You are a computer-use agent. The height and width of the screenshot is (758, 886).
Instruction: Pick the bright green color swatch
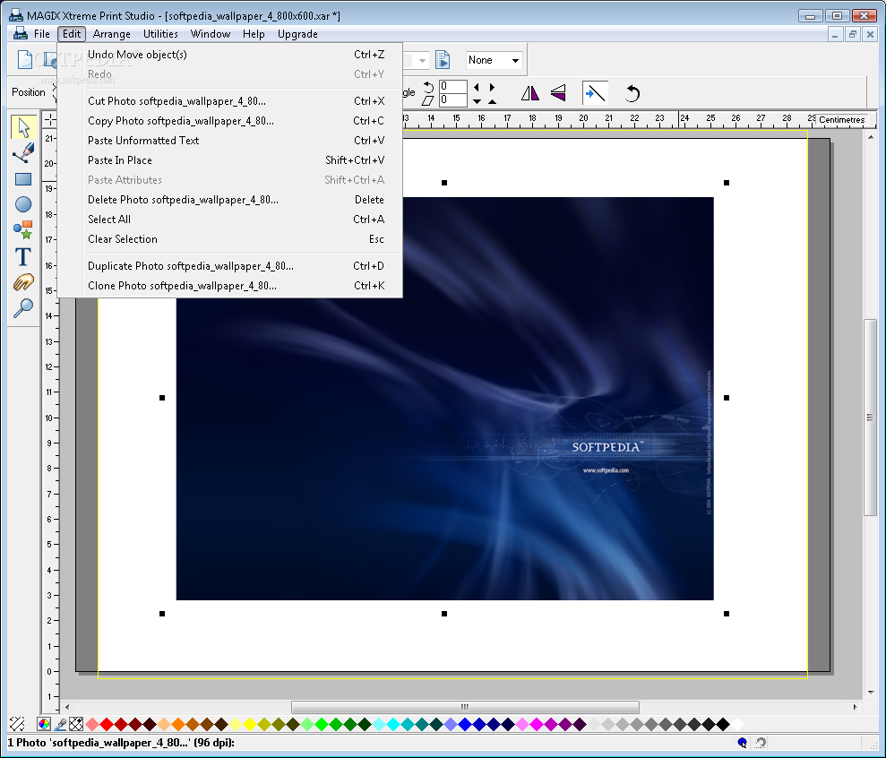tap(322, 724)
